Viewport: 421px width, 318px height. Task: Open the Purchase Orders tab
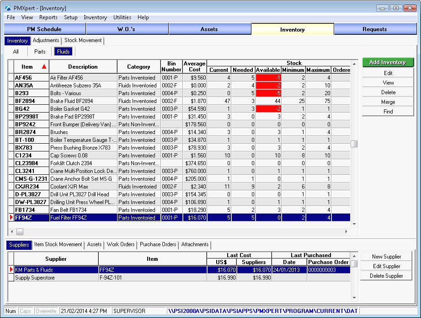click(x=158, y=244)
